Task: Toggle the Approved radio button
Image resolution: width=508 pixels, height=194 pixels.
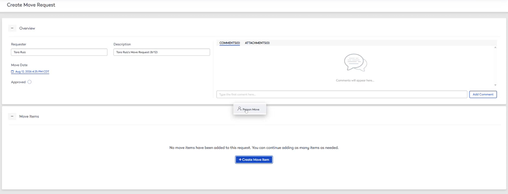Action: tap(29, 82)
